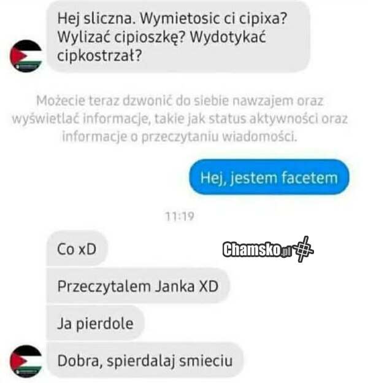Select the "Dobra, spierdalaj smieciu" message
The height and width of the screenshot is (383, 368).
(x=145, y=360)
